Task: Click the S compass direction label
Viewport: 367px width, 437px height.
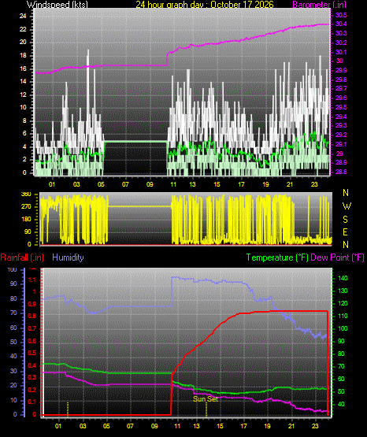Action: [x=345, y=220]
